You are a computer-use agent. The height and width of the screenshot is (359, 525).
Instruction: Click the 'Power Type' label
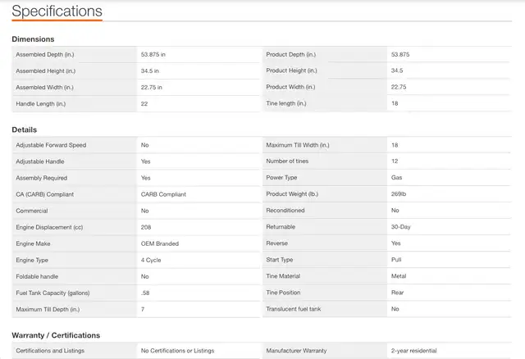coord(281,177)
